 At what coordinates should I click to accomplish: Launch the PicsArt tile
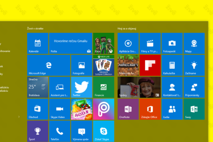coord(104,109)
